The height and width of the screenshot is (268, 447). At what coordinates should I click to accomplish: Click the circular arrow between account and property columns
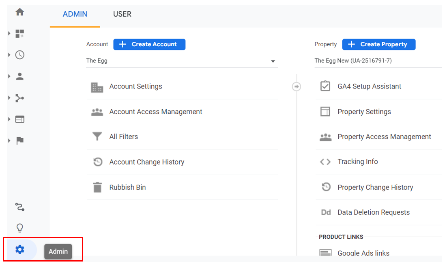[297, 86]
